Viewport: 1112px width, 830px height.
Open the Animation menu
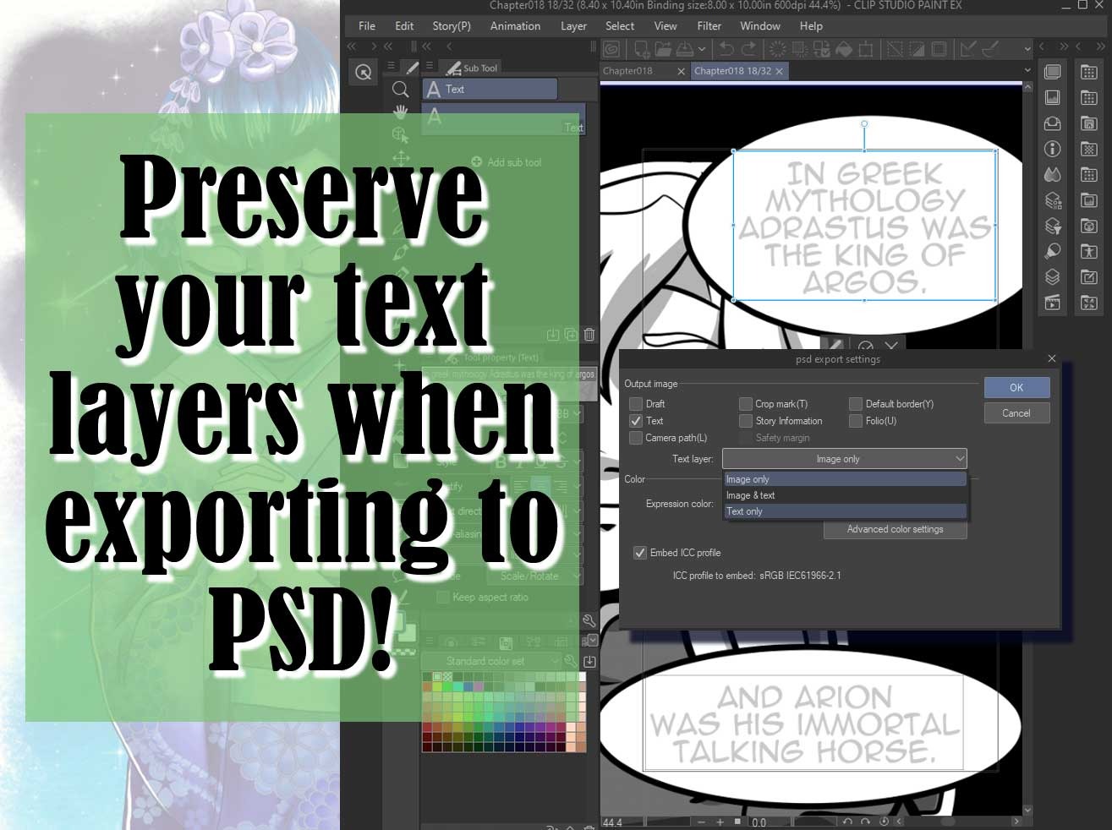pyautogui.click(x=515, y=26)
